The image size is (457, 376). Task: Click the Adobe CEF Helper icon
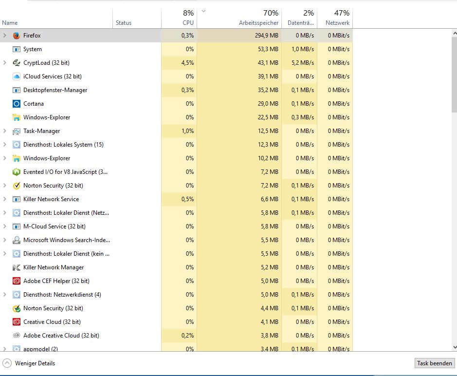coord(17,281)
